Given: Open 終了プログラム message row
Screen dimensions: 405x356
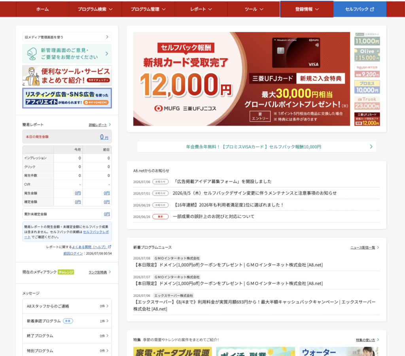Looking at the screenshot, I should [67, 336].
